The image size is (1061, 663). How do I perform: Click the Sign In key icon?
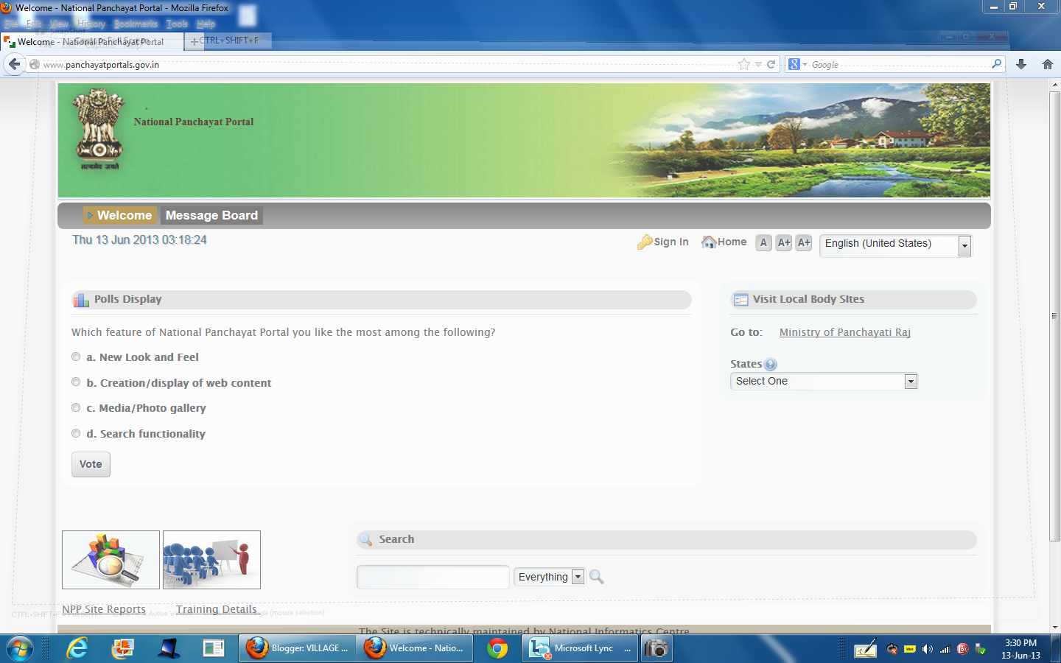644,242
